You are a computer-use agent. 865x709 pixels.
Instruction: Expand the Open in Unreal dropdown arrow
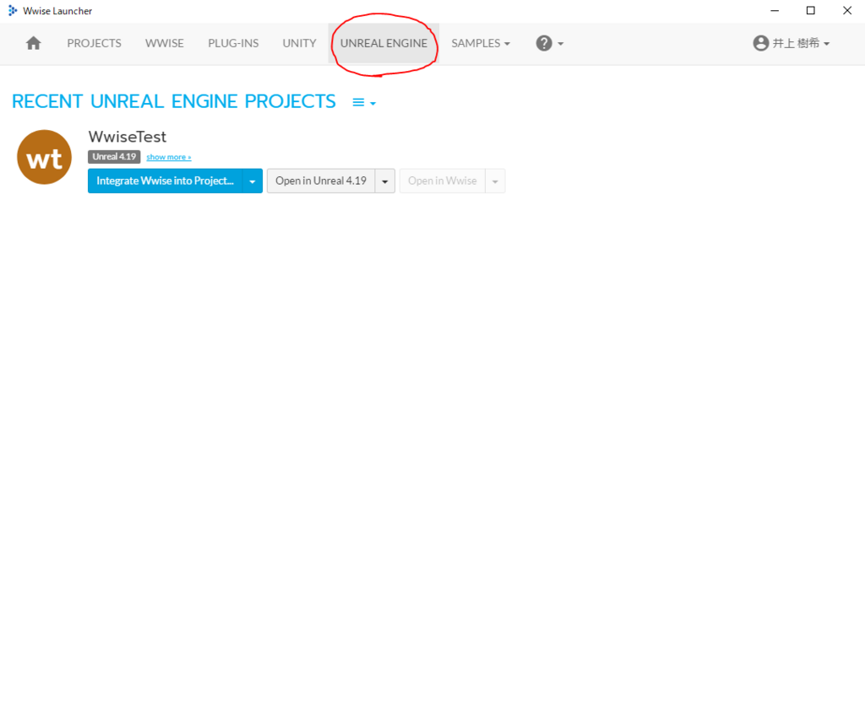(385, 181)
